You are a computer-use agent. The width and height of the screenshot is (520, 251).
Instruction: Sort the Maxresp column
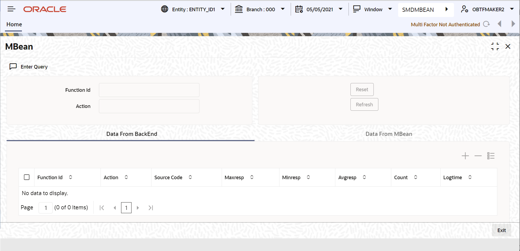[252, 177]
